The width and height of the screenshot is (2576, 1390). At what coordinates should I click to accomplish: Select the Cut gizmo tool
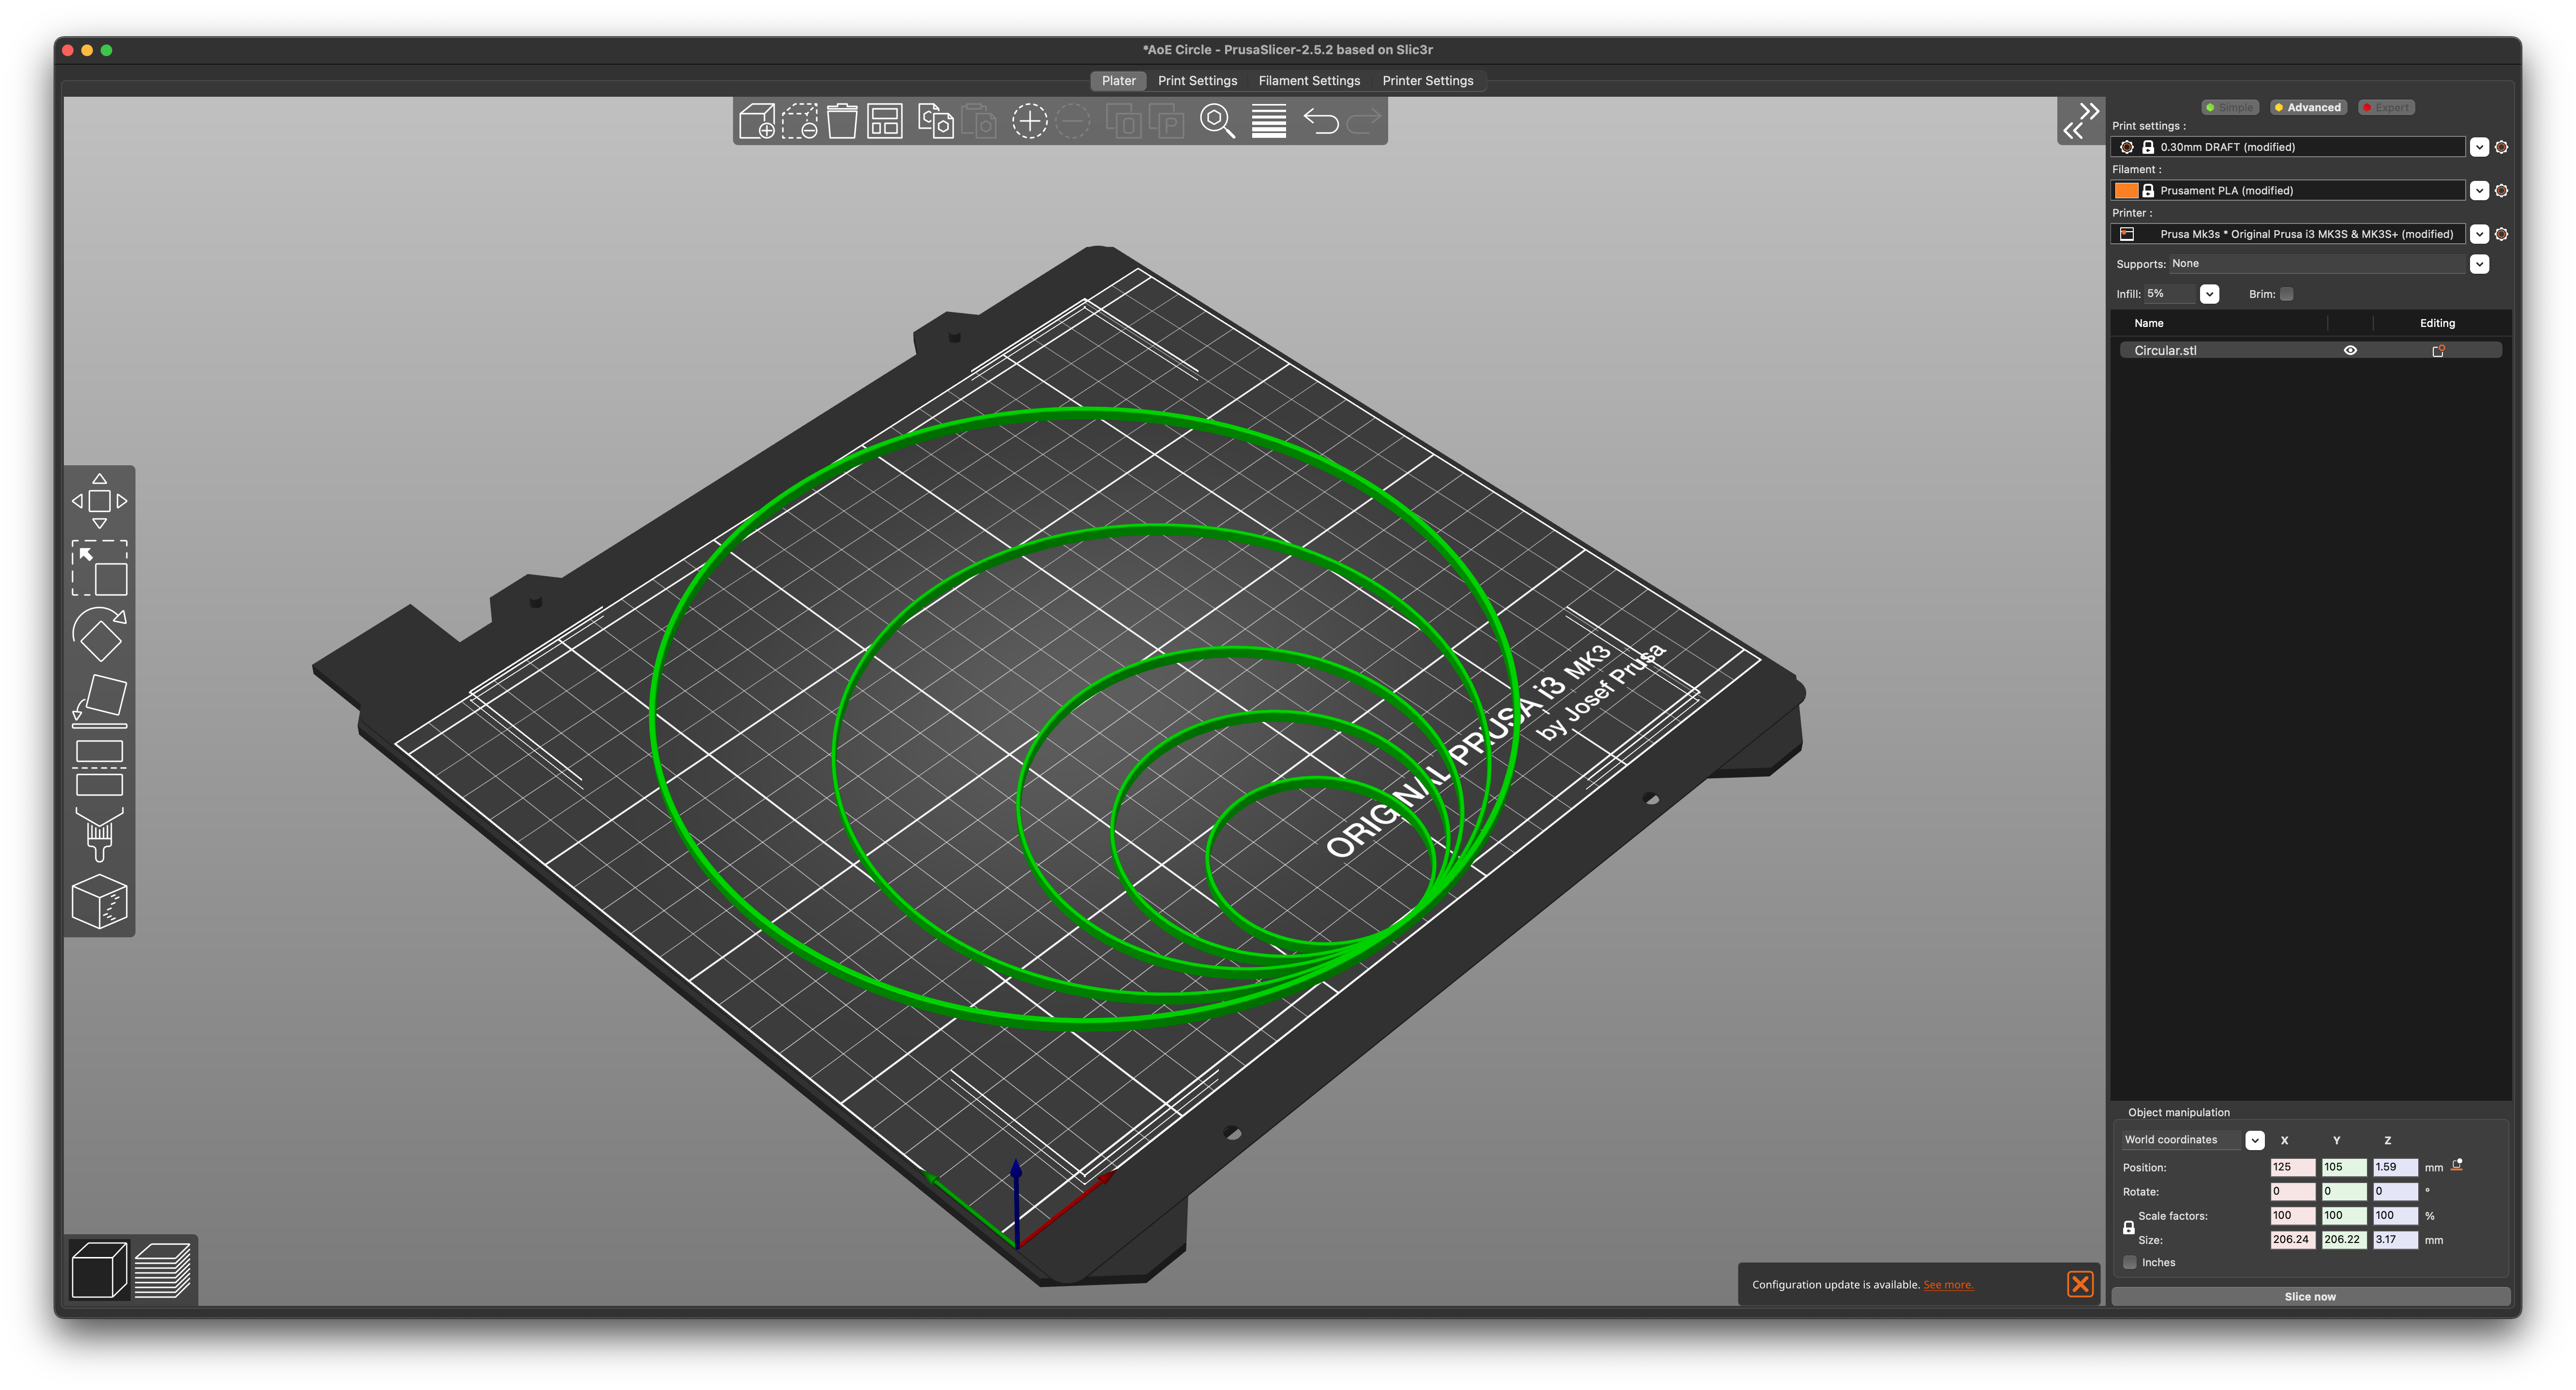click(x=99, y=768)
